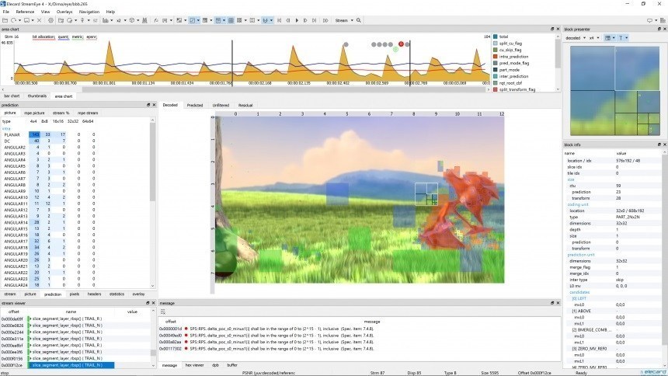
Task: Click the split_transform_flag legend color swatch
Action: point(496,89)
